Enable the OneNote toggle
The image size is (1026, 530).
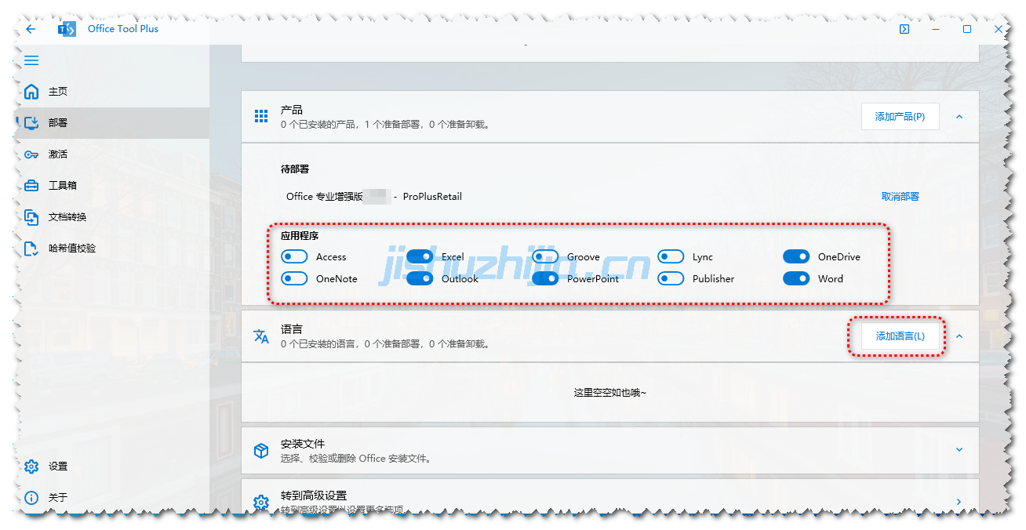coord(294,278)
